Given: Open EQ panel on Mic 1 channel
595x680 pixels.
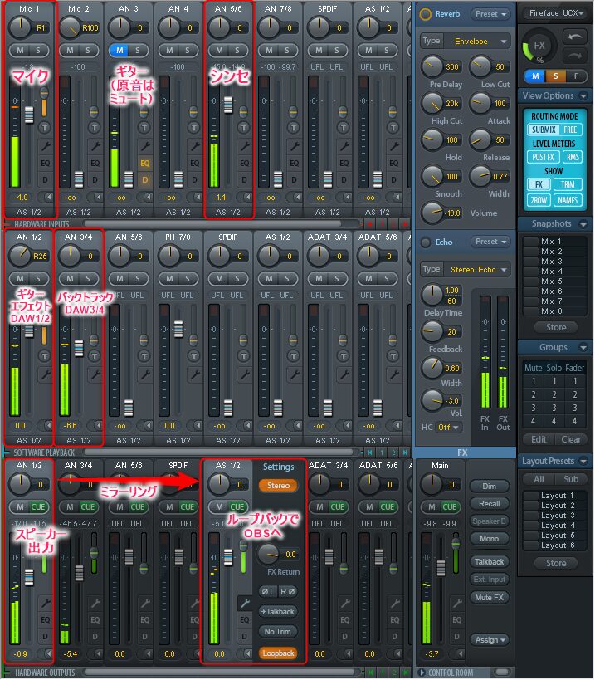Looking at the screenshot, I should tap(45, 163).
